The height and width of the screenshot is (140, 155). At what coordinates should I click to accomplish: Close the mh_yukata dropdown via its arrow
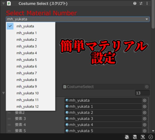pos(147,19)
